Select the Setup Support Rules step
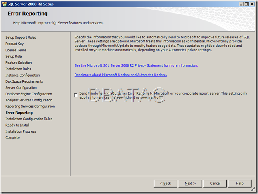The image size is (258, 194). point(21,38)
